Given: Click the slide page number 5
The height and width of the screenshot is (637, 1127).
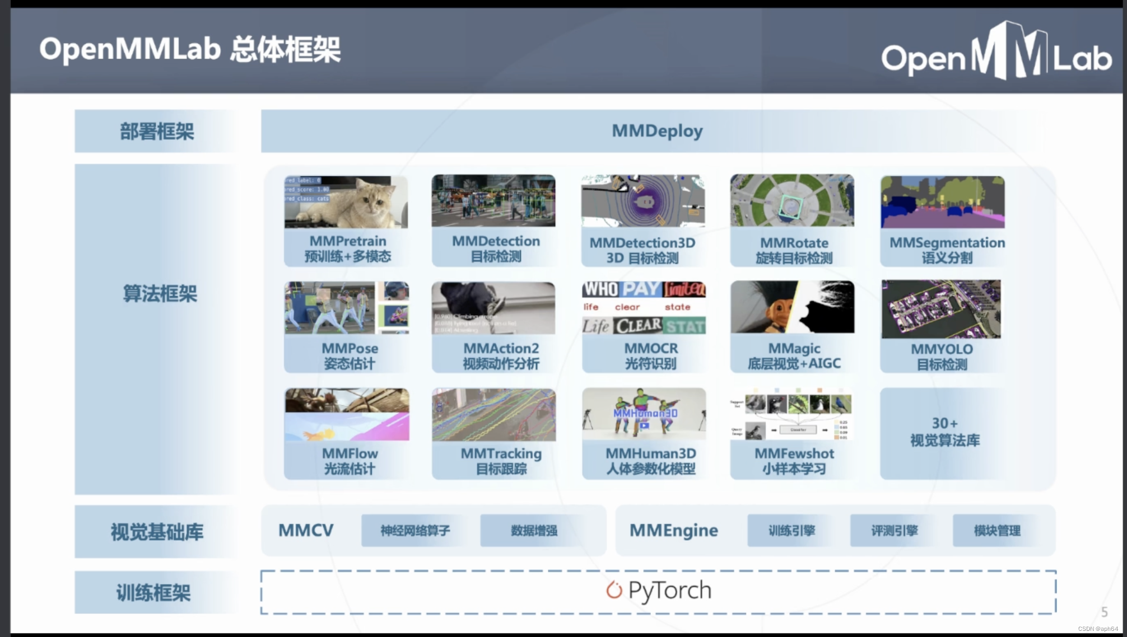Looking at the screenshot, I should 1105,612.
